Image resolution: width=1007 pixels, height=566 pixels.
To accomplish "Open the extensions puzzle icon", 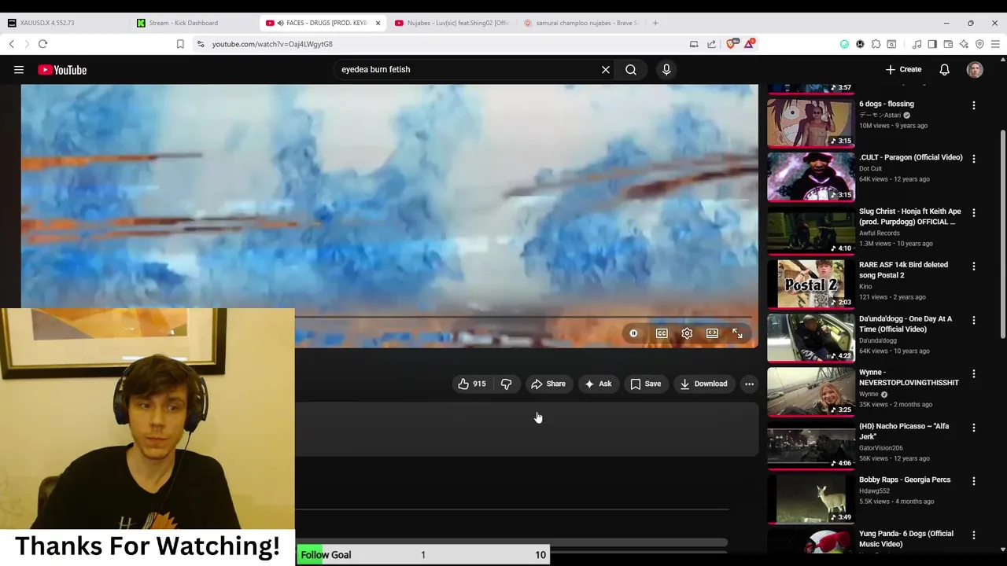I will (876, 44).
